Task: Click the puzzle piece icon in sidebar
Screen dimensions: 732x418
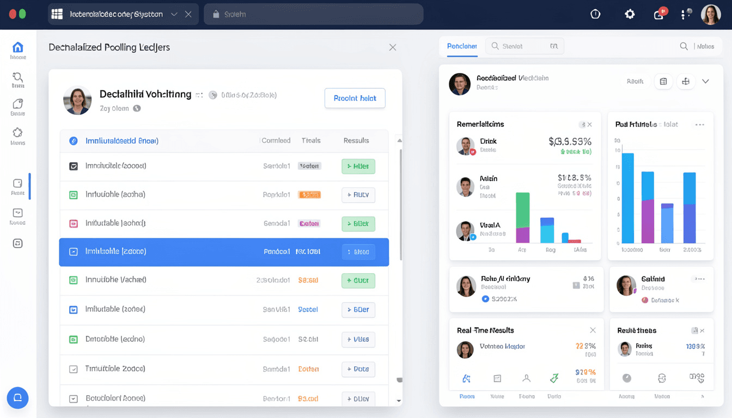Action: pos(17,133)
